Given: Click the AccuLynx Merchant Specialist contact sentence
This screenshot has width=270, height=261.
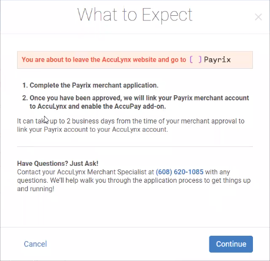Looking at the screenshot, I should coord(124,172).
